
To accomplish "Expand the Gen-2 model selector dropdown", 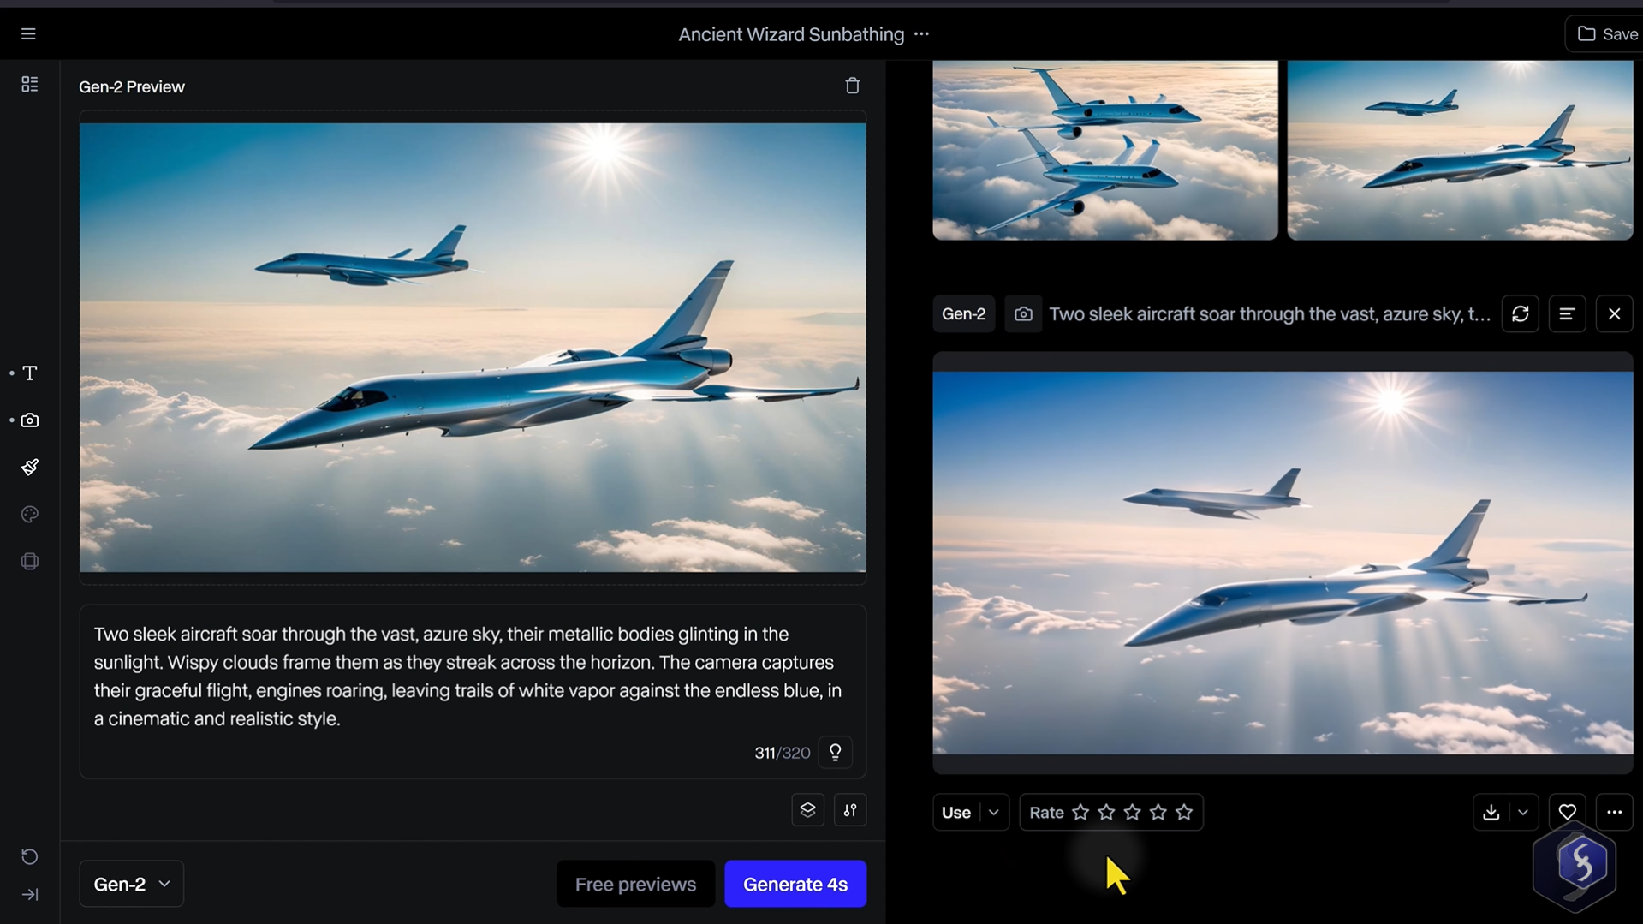I will [x=130, y=883].
